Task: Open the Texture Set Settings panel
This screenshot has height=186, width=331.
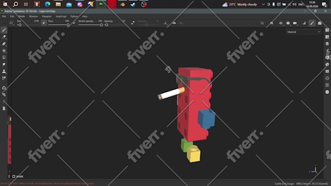Action: 327,37
